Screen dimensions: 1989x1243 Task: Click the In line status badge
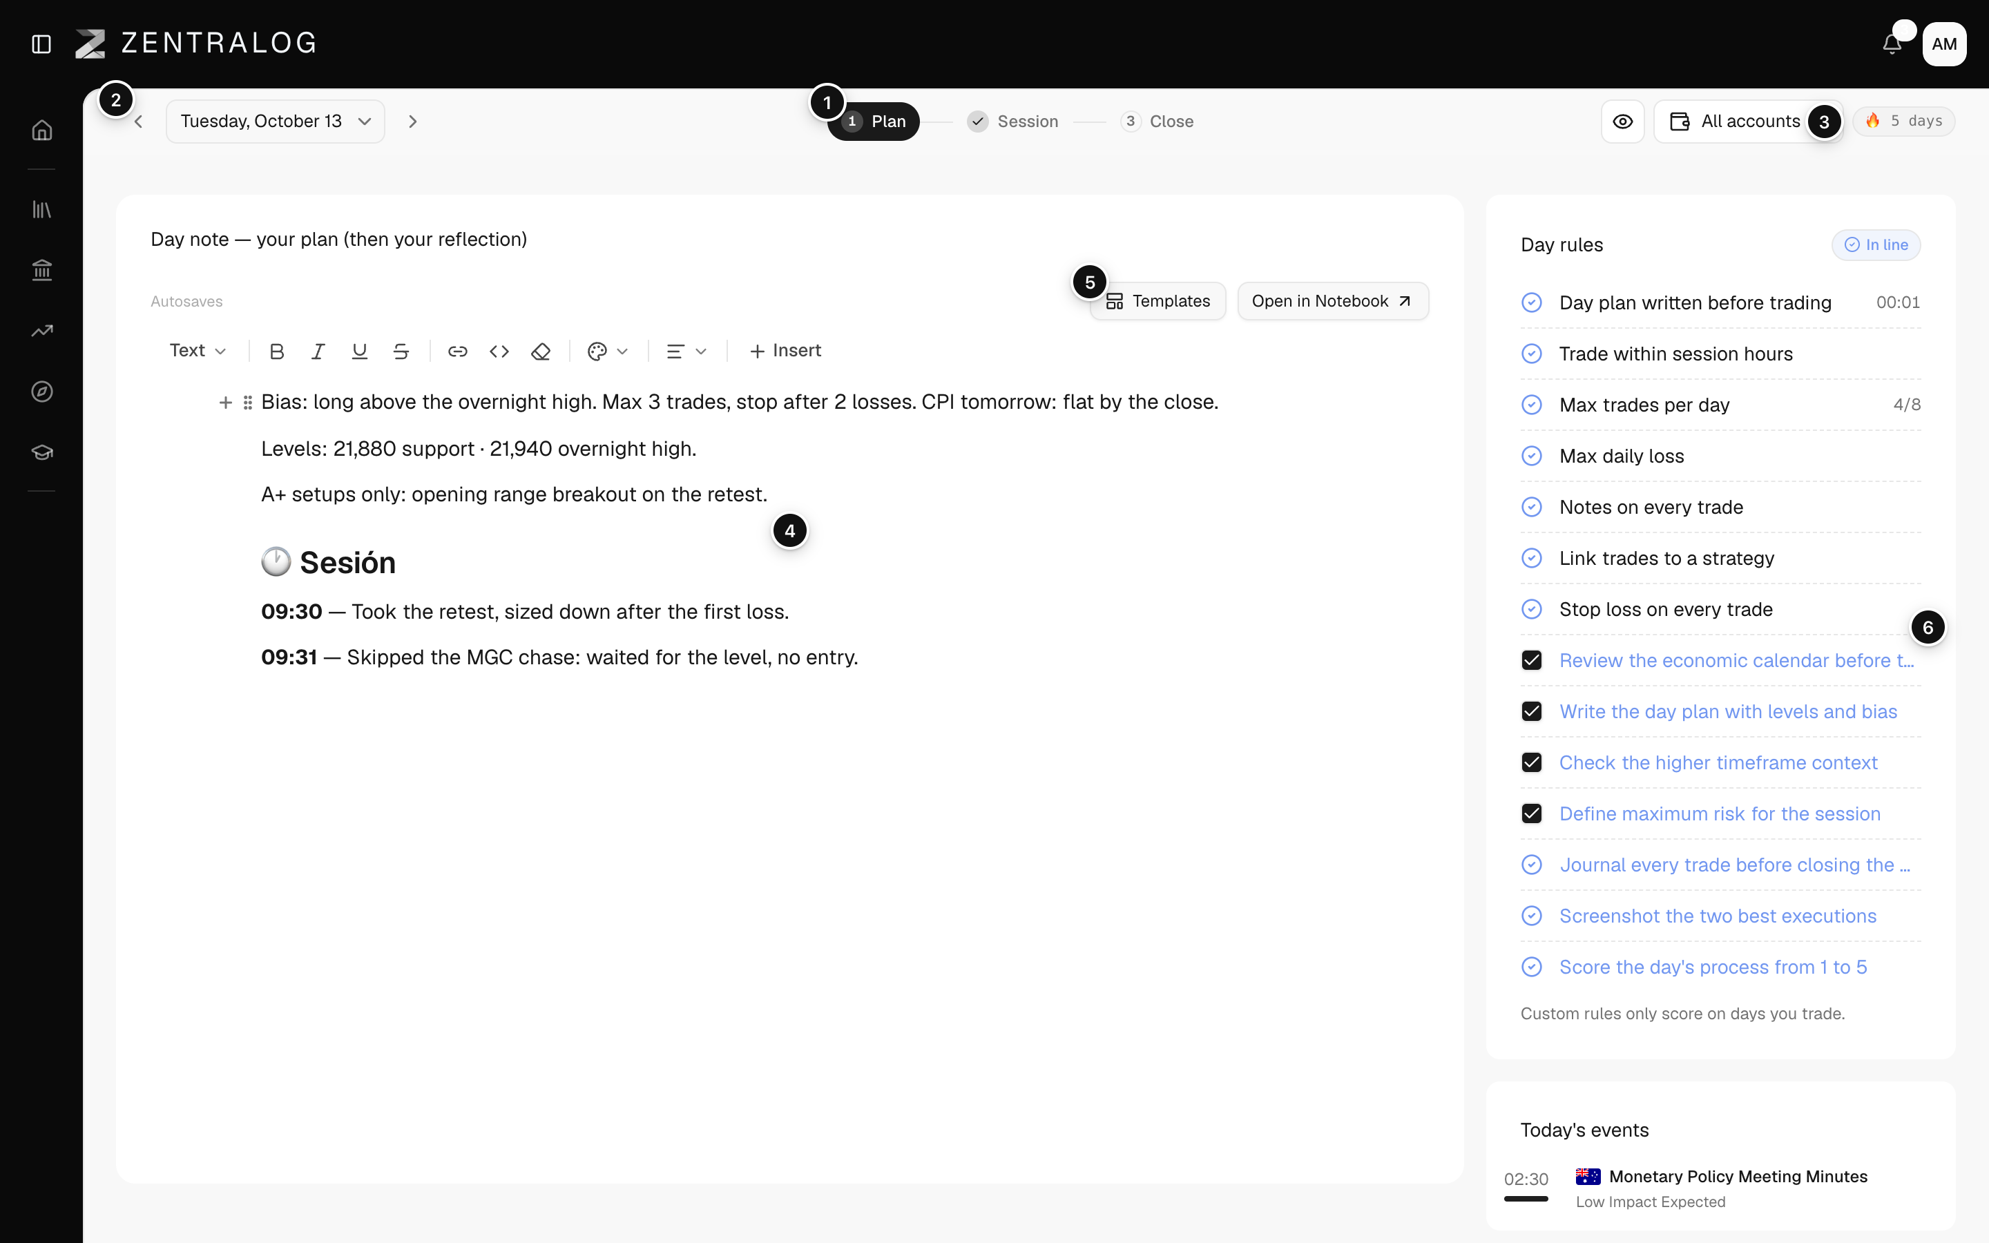[1876, 245]
